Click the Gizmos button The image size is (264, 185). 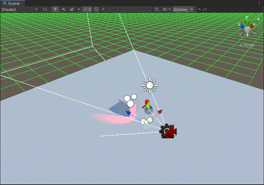point(180,9)
